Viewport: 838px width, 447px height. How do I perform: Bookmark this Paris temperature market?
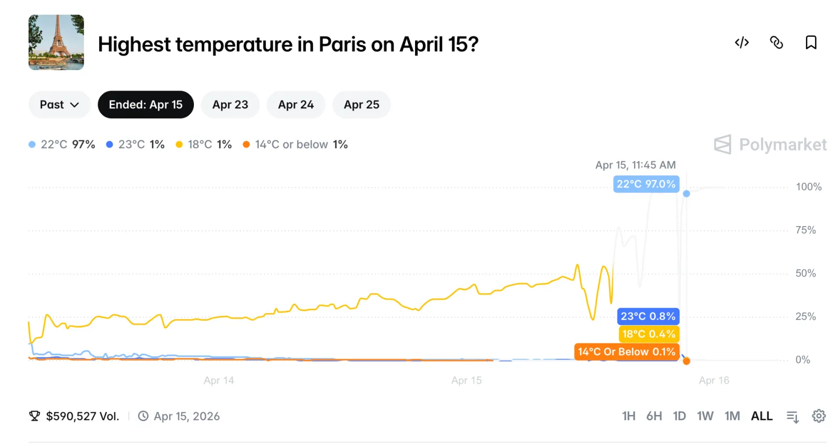[x=811, y=42]
